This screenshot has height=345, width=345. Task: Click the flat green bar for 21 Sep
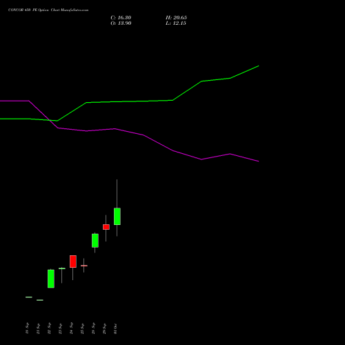[x=40, y=300]
